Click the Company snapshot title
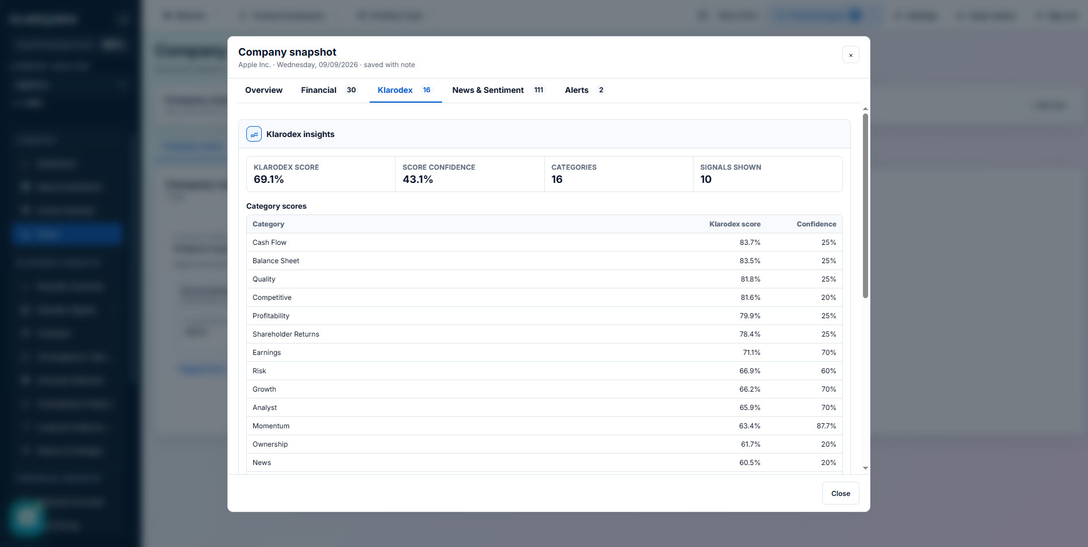This screenshot has width=1088, height=547. click(x=287, y=52)
